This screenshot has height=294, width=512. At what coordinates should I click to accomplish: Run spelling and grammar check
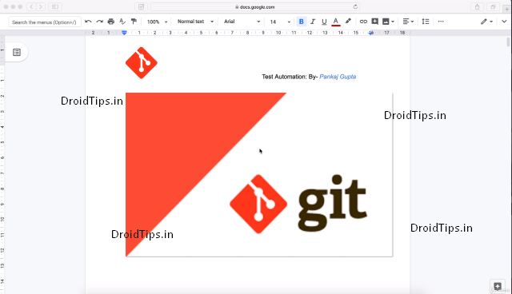point(122,22)
